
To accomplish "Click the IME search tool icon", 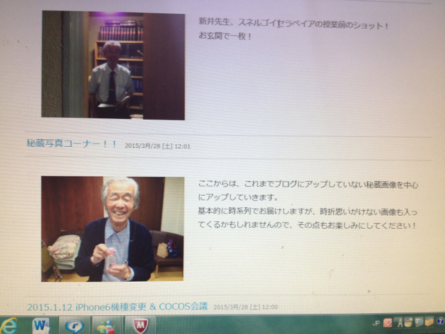I will 419,323.
